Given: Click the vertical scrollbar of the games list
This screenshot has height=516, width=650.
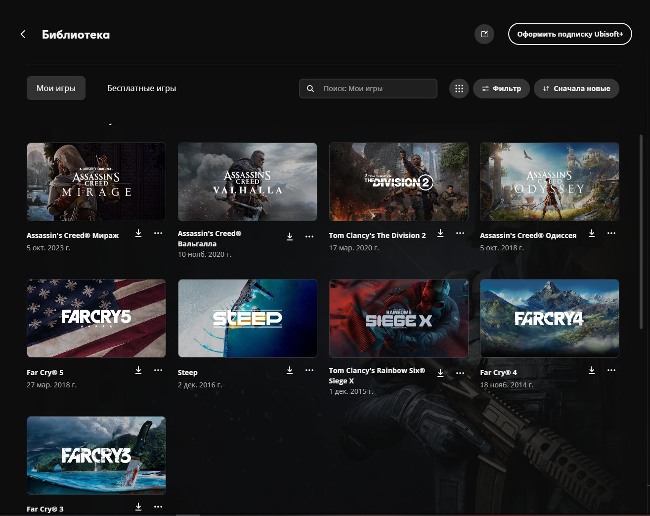Looking at the screenshot, I should coord(641,232).
